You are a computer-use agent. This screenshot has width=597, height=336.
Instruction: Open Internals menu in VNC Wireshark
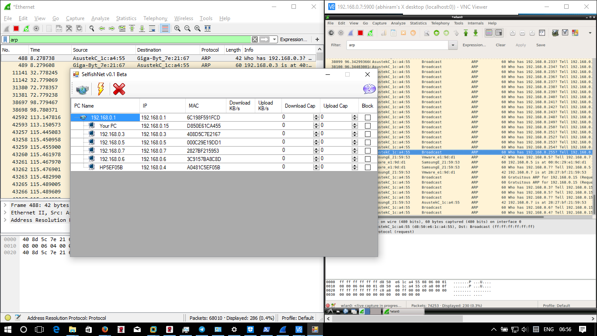tap(476, 23)
